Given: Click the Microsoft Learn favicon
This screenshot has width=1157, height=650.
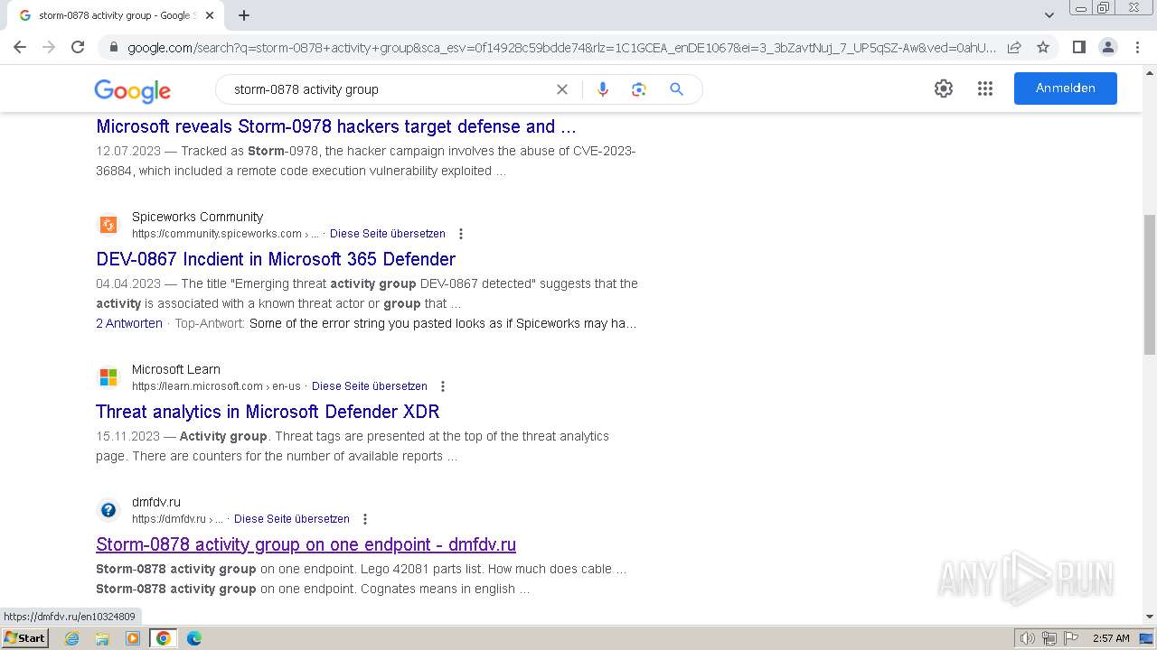Looking at the screenshot, I should [108, 377].
